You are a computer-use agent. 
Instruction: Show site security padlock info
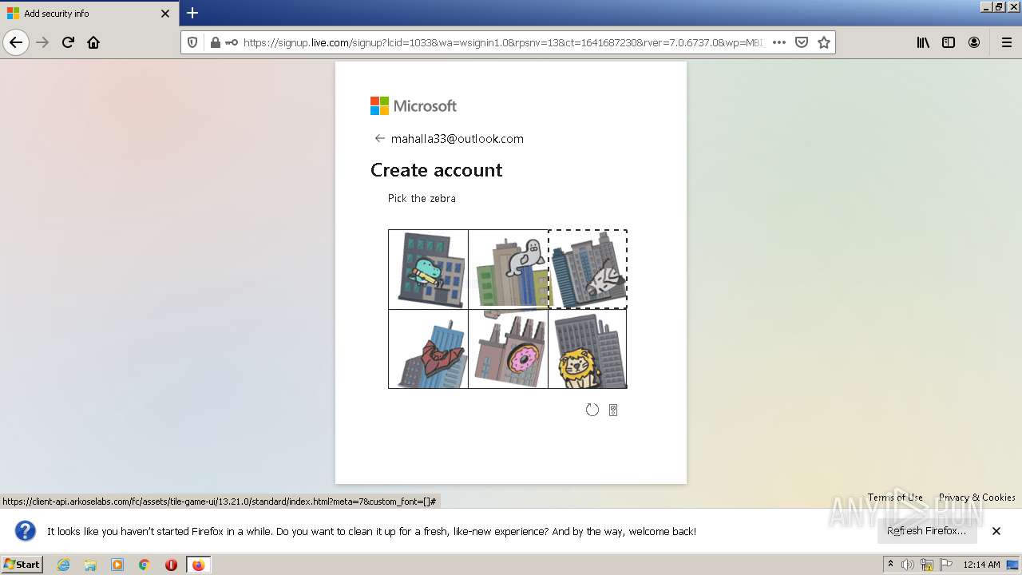(x=215, y=42)
